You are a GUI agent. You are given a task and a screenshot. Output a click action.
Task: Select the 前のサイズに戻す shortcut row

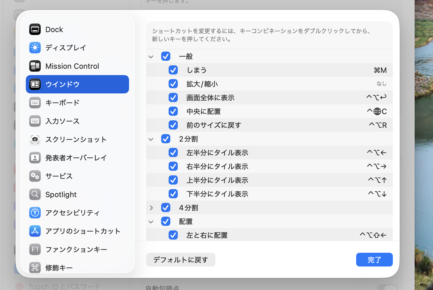pyautogui.click(x=270, y=125)
